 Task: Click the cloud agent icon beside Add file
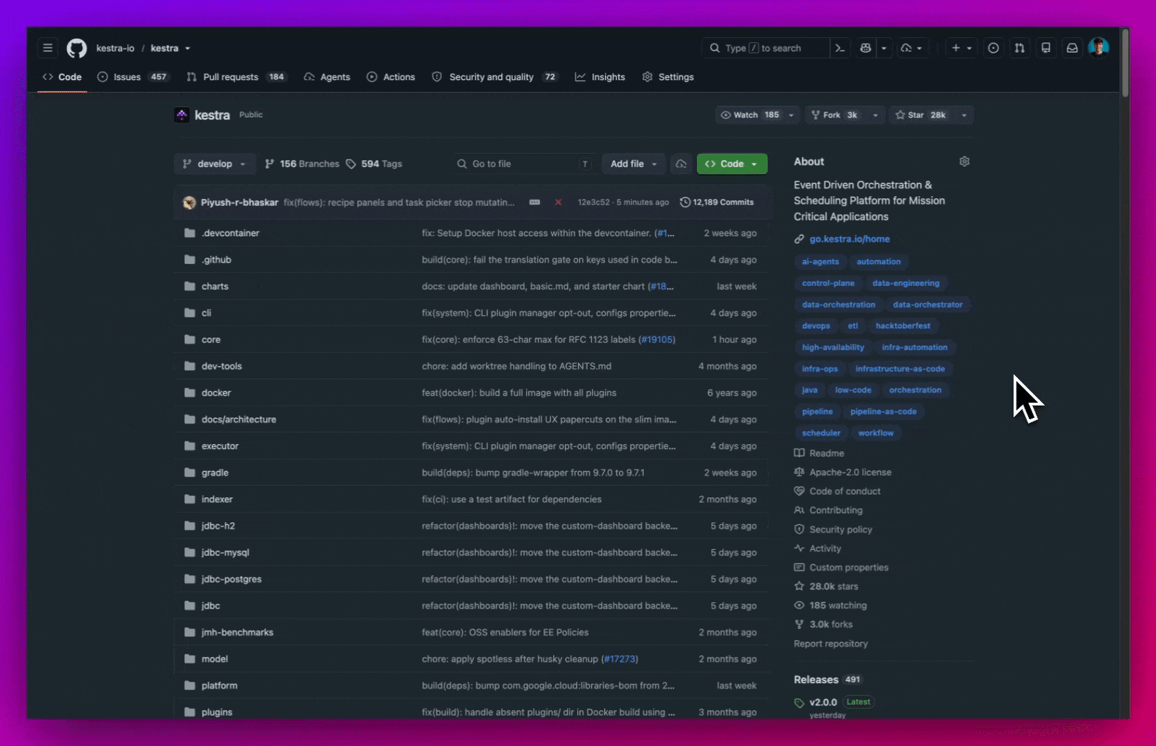click(x=681, y=164)
